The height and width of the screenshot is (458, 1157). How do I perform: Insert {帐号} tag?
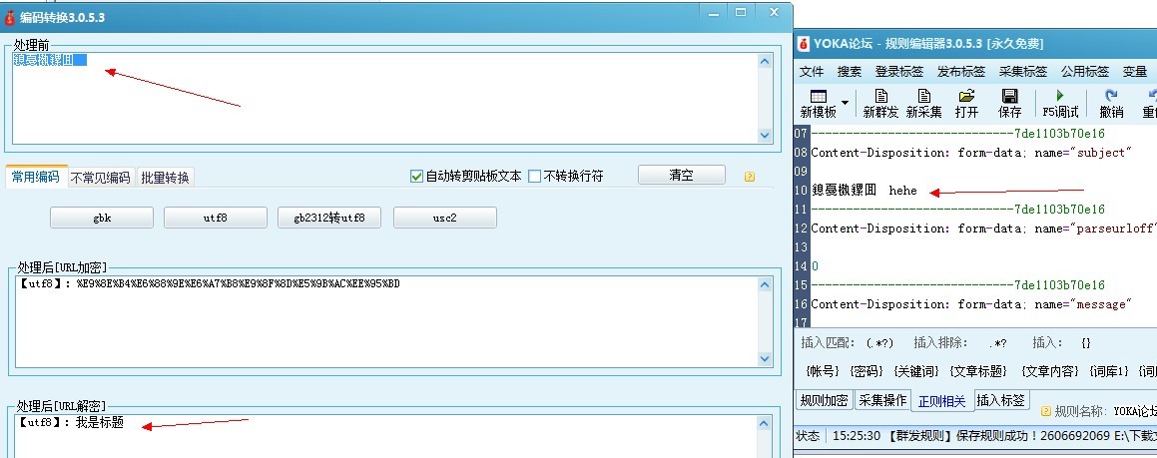(824, 371)
